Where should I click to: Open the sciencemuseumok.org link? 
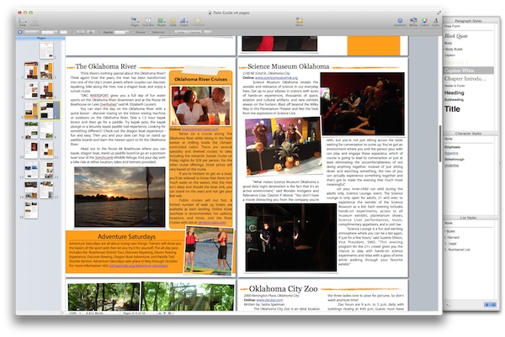(x=276, y=78)
